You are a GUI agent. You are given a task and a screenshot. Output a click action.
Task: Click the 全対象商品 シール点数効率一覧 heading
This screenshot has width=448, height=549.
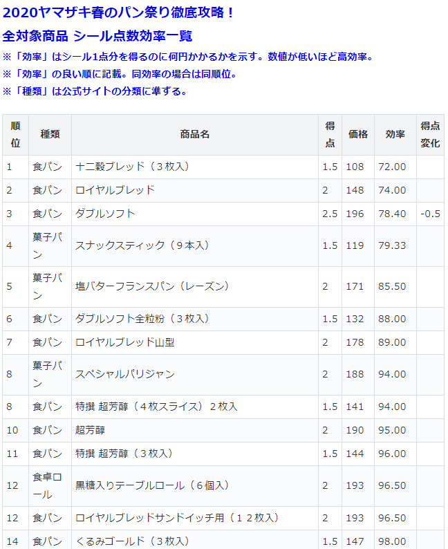(x=97, y=36)
